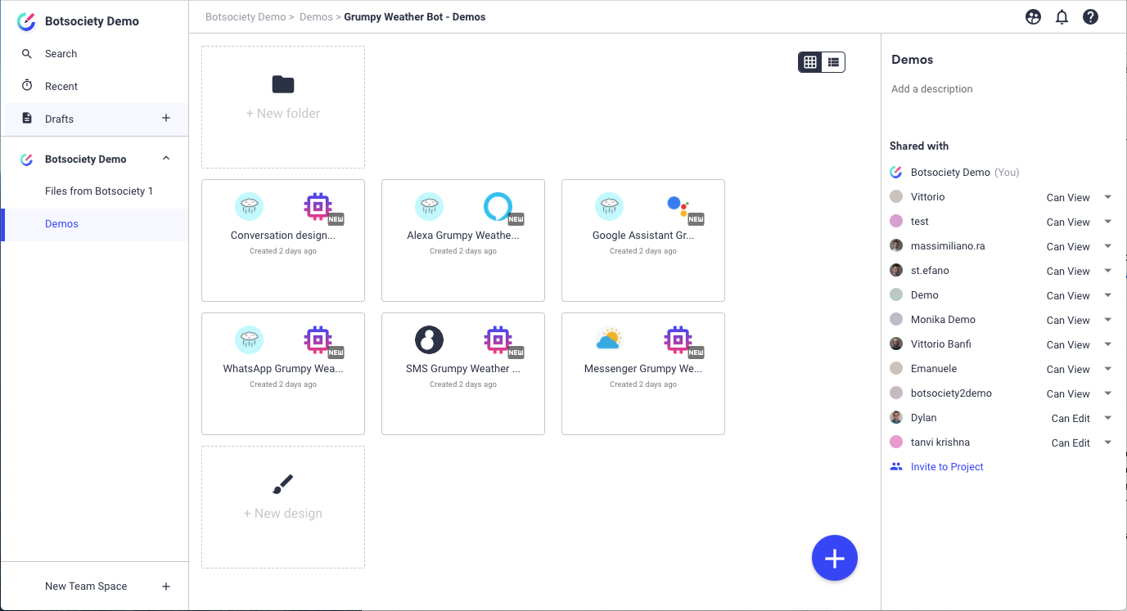Viewport: 1127px width, 611px height.
Task: Click the group icon beside Invite to Project
Action: tap(896, 466)
